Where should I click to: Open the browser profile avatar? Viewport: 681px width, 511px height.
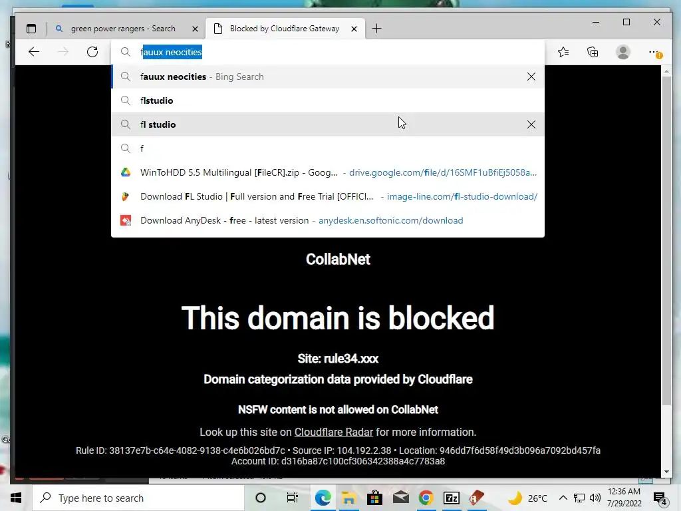point(623,52)
